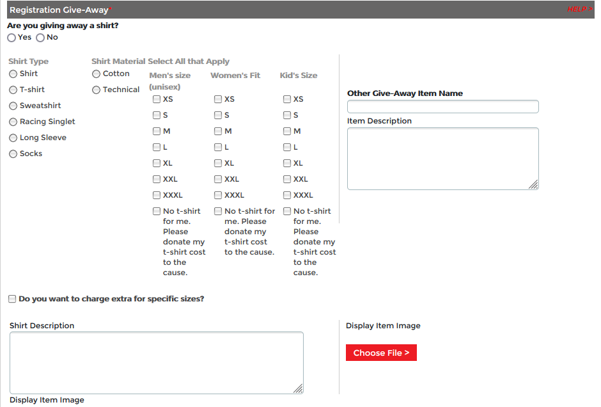Select Racing Singlet shirt type
Screen dimensions: 601x407
coord(13,122)
